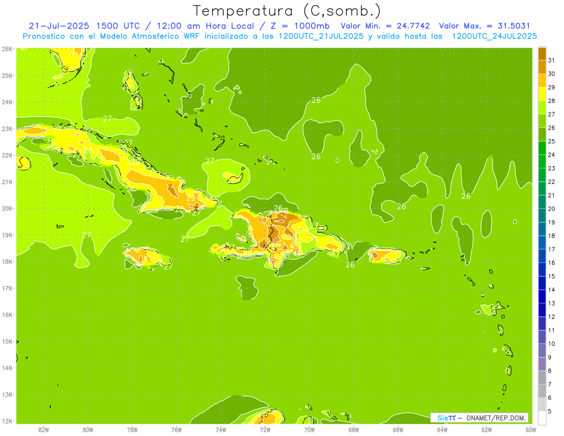Click the 'ONAMET/REP.DOM.' credit label
564x436 pixels.
(496, 418)
